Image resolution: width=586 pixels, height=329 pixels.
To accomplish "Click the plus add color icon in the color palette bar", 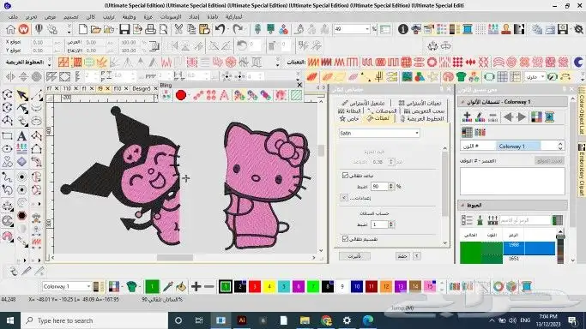I will 196,286.
